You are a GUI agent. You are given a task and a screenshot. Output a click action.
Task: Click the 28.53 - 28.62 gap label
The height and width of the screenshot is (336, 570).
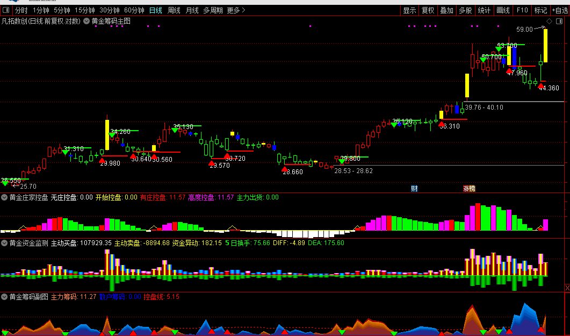tap(353, 170)
